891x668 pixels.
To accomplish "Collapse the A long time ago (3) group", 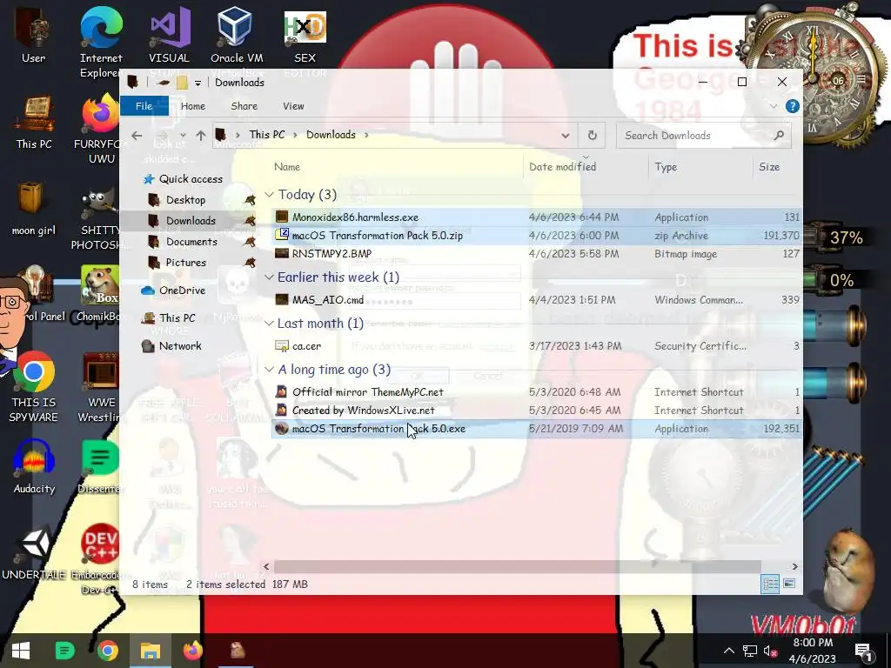I will pos(270,369).
